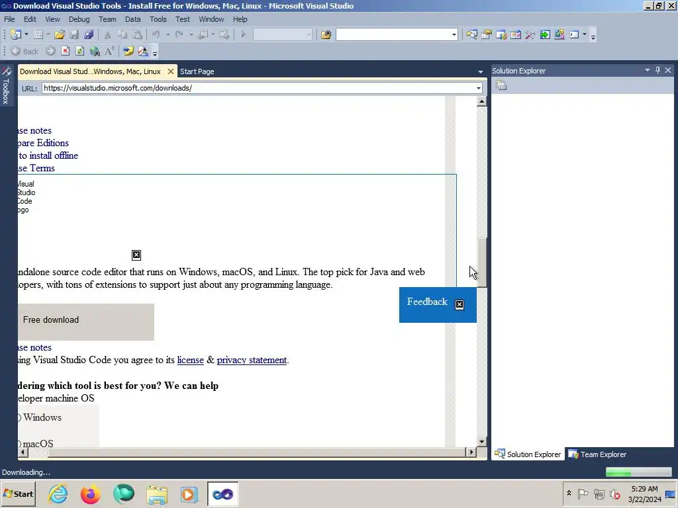This screenshot has width=678, height=508.
Task: Open Windows Media Player from the taskbar
Action: point(189,493)
